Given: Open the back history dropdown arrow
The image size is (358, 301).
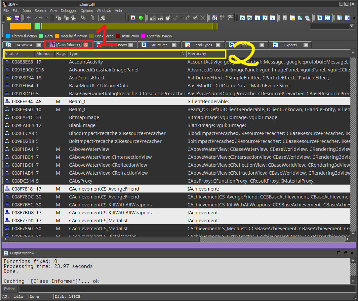Looking at the screenshot, I should pos(35,18).
